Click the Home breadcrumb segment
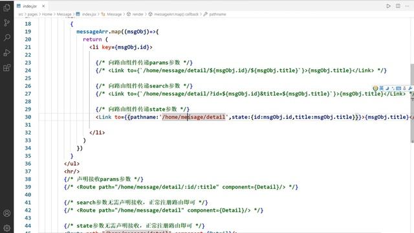Image resolution: width=414 pixels, height=233 pixels. click(47, 14)
